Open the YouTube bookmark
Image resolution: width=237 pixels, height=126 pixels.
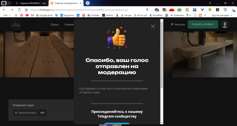tap(27, 15)
